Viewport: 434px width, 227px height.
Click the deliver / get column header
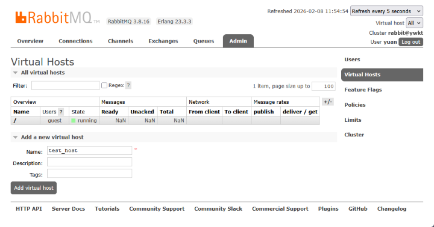[300, 112]
